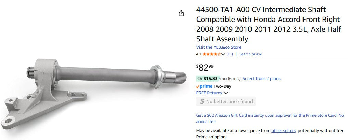The image size is (348, 140).
Task: View other sellers for this item
Action: coord(283,131)
